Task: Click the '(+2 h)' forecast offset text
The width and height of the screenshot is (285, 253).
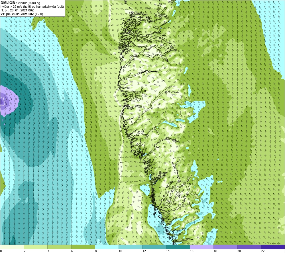Action: pos(39,14)
